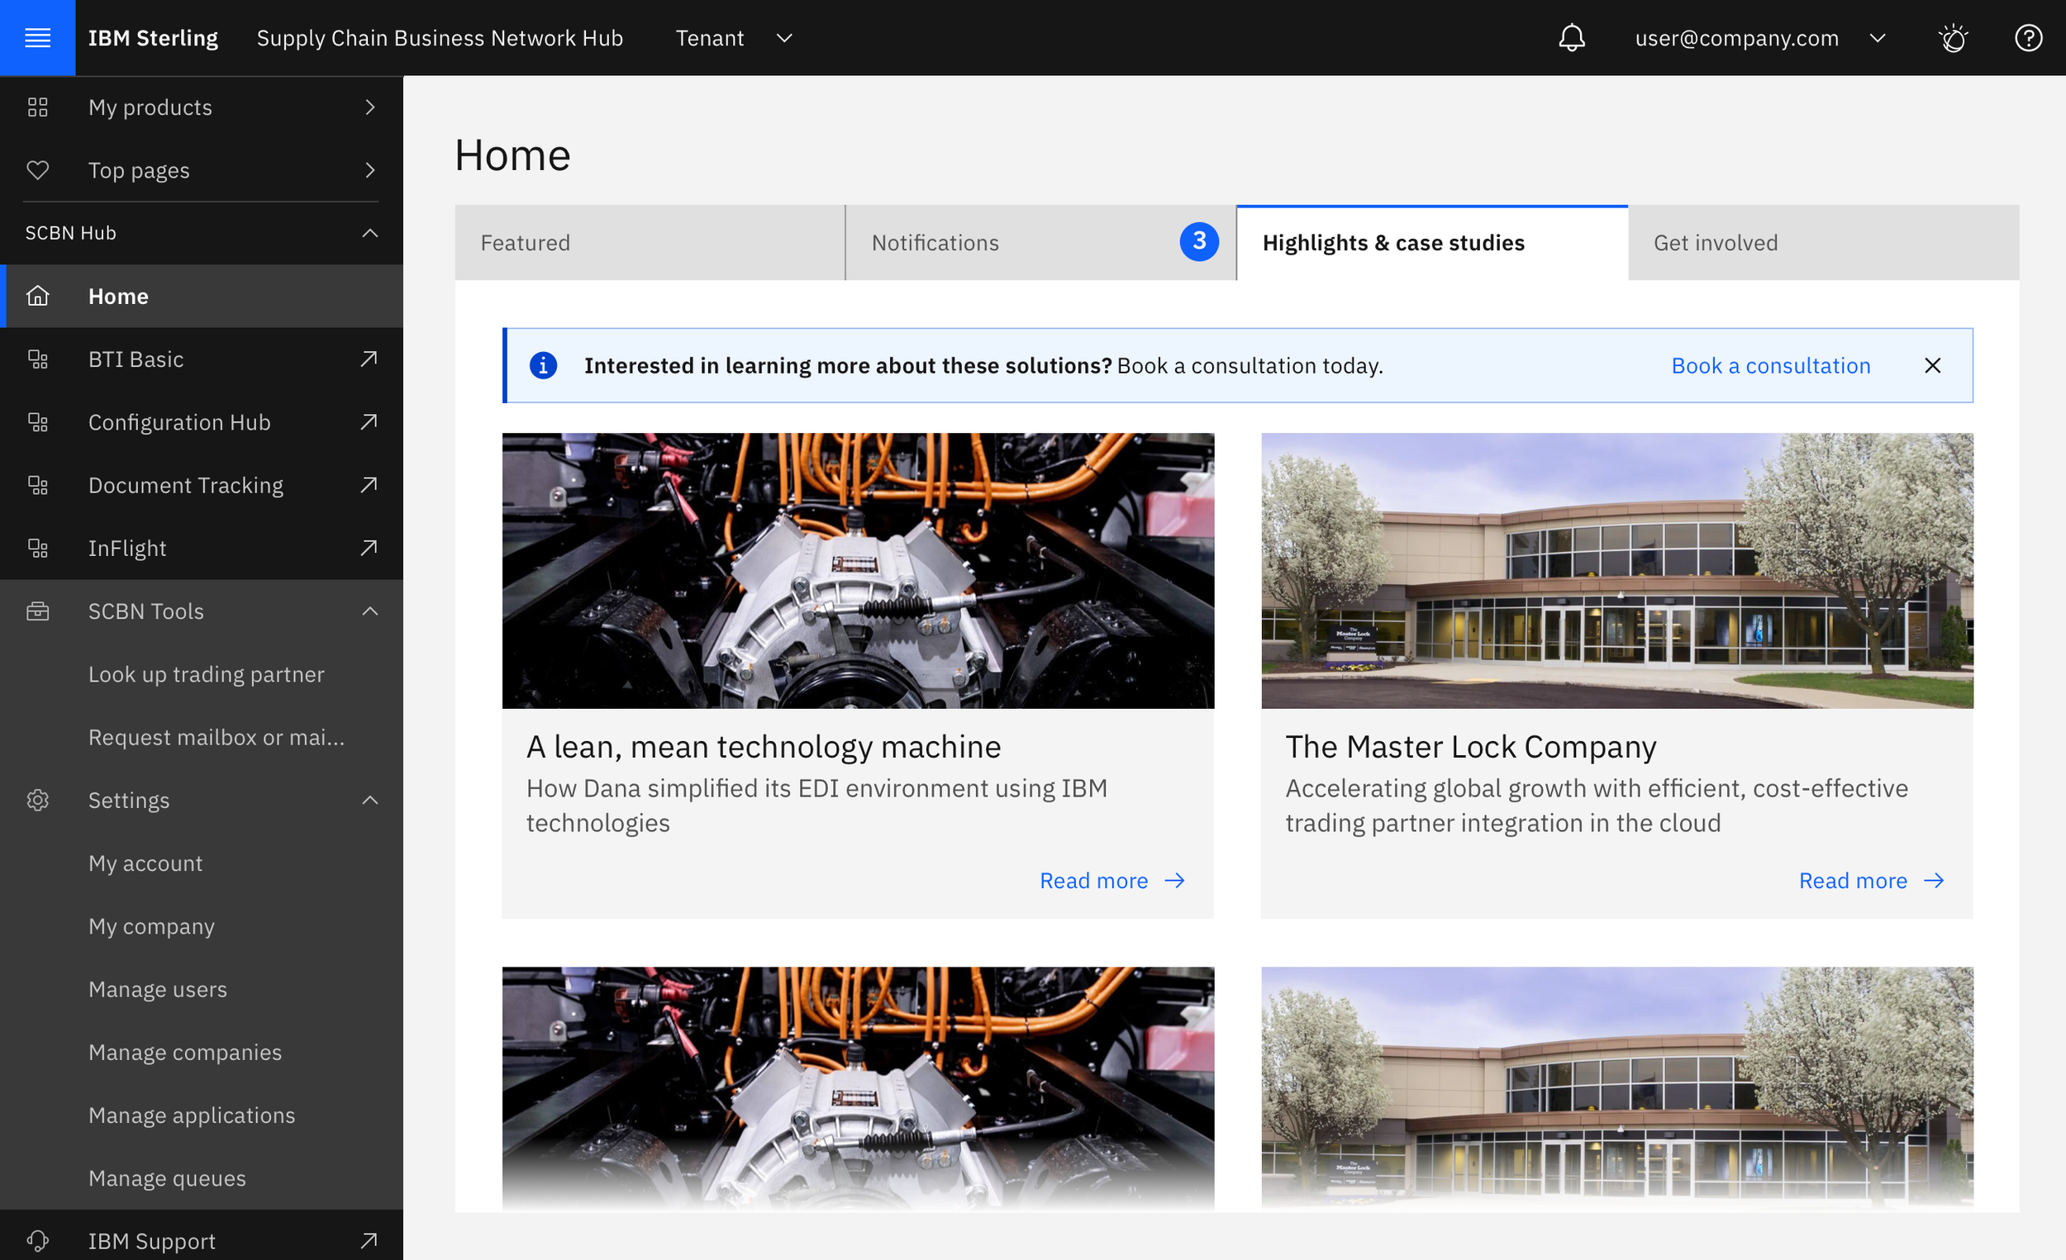Switch to the Notifications tab
This screenshot has width=2066, height=1260.
(1040, 243)
